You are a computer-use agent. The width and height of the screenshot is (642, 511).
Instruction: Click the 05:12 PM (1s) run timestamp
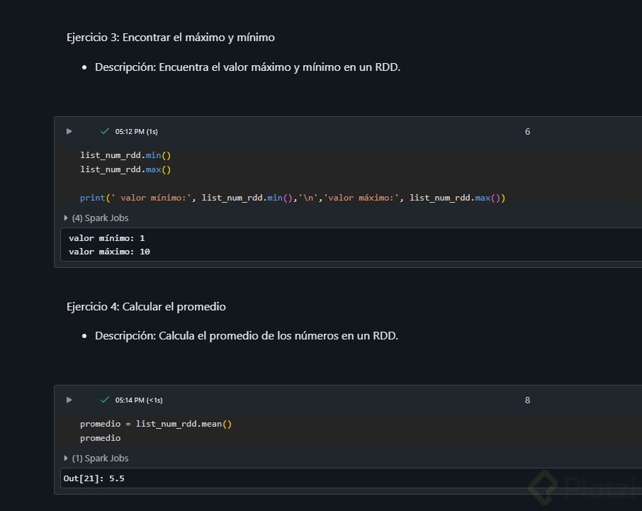coord(136,132)
